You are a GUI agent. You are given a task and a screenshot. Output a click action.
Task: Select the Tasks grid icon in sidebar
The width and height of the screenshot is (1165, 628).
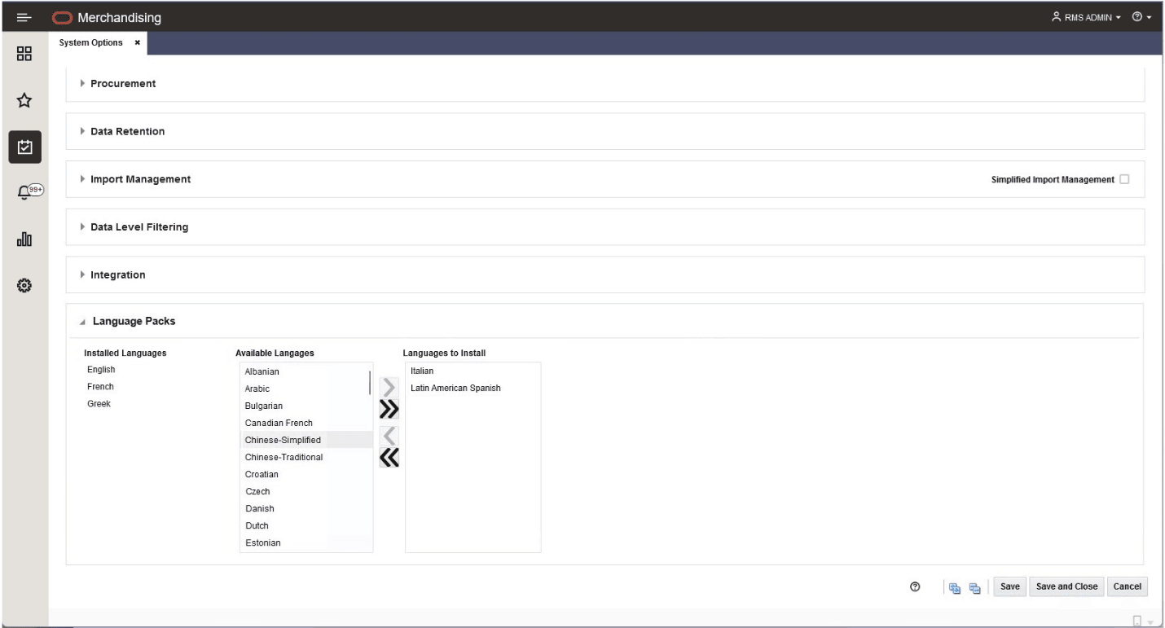pos(24,54)
